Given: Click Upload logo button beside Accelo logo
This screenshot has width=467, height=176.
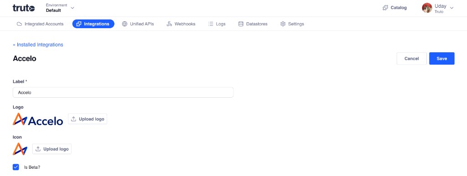Looking at the screenshot, I should click(88, 119).
